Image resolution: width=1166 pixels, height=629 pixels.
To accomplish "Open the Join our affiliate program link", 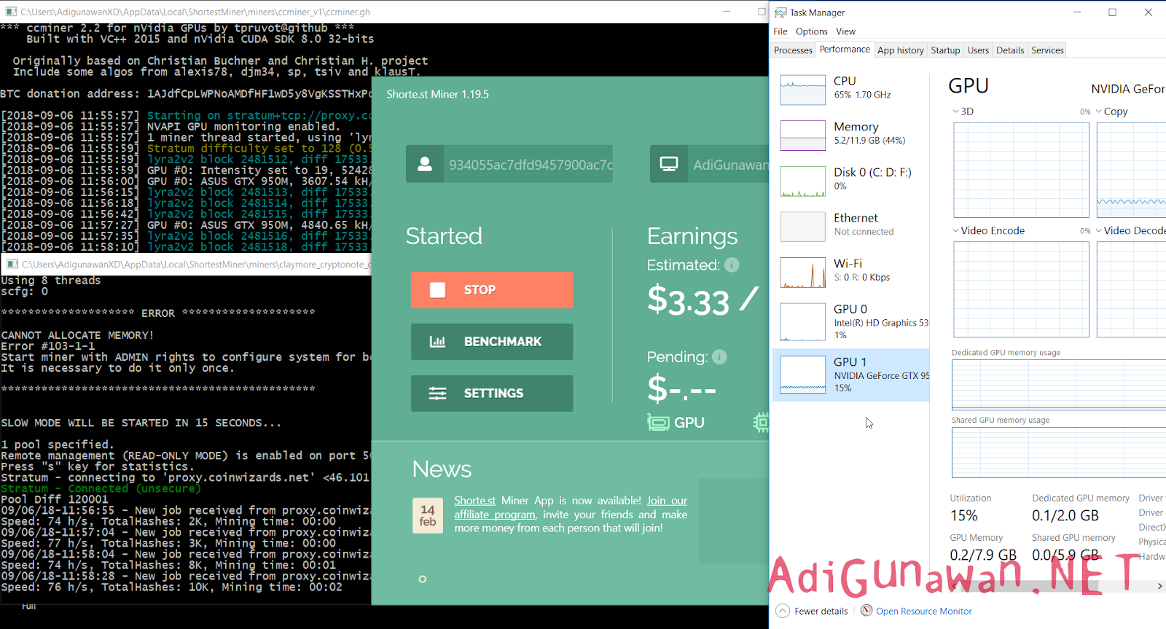I will point(571,507).
